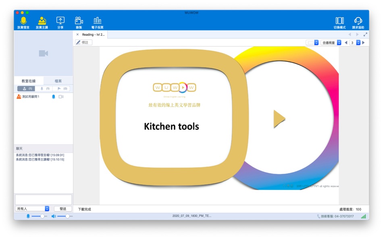Image resolution: width=383 pixels, height=239 pixels.
Task: Click the 切換模式 layout switch icon
Action: click(x=339, y=21)
